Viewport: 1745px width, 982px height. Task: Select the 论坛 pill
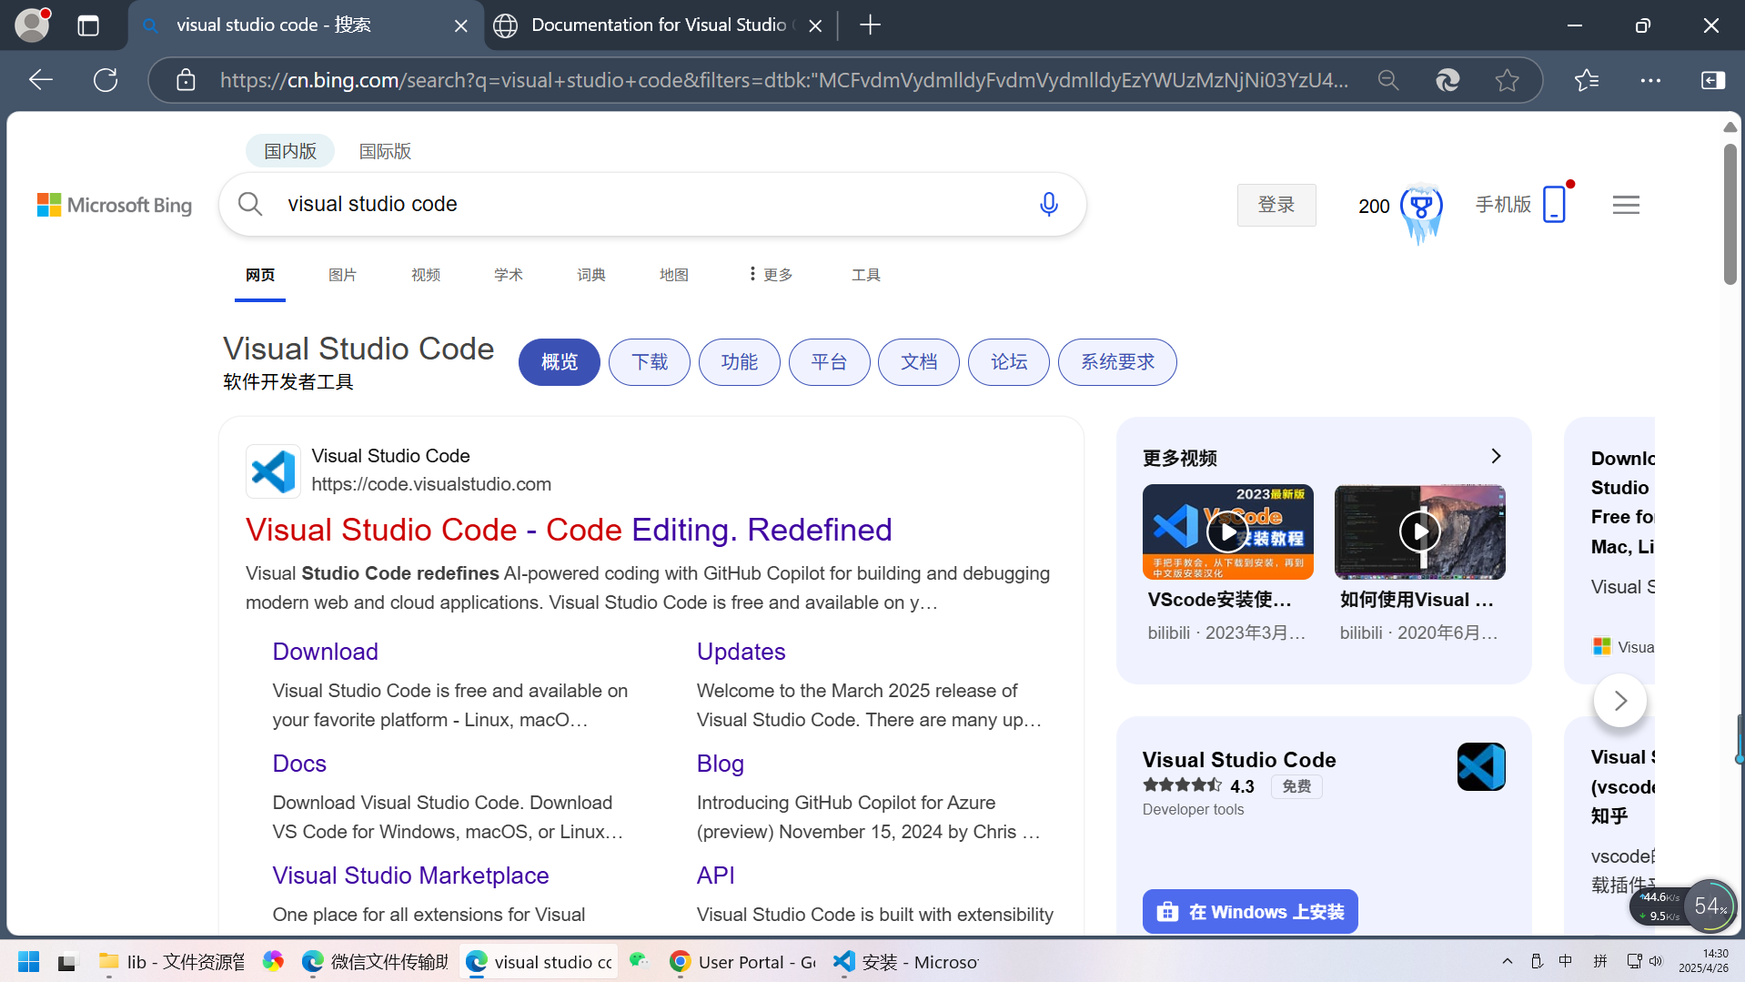coord(1009,362)
